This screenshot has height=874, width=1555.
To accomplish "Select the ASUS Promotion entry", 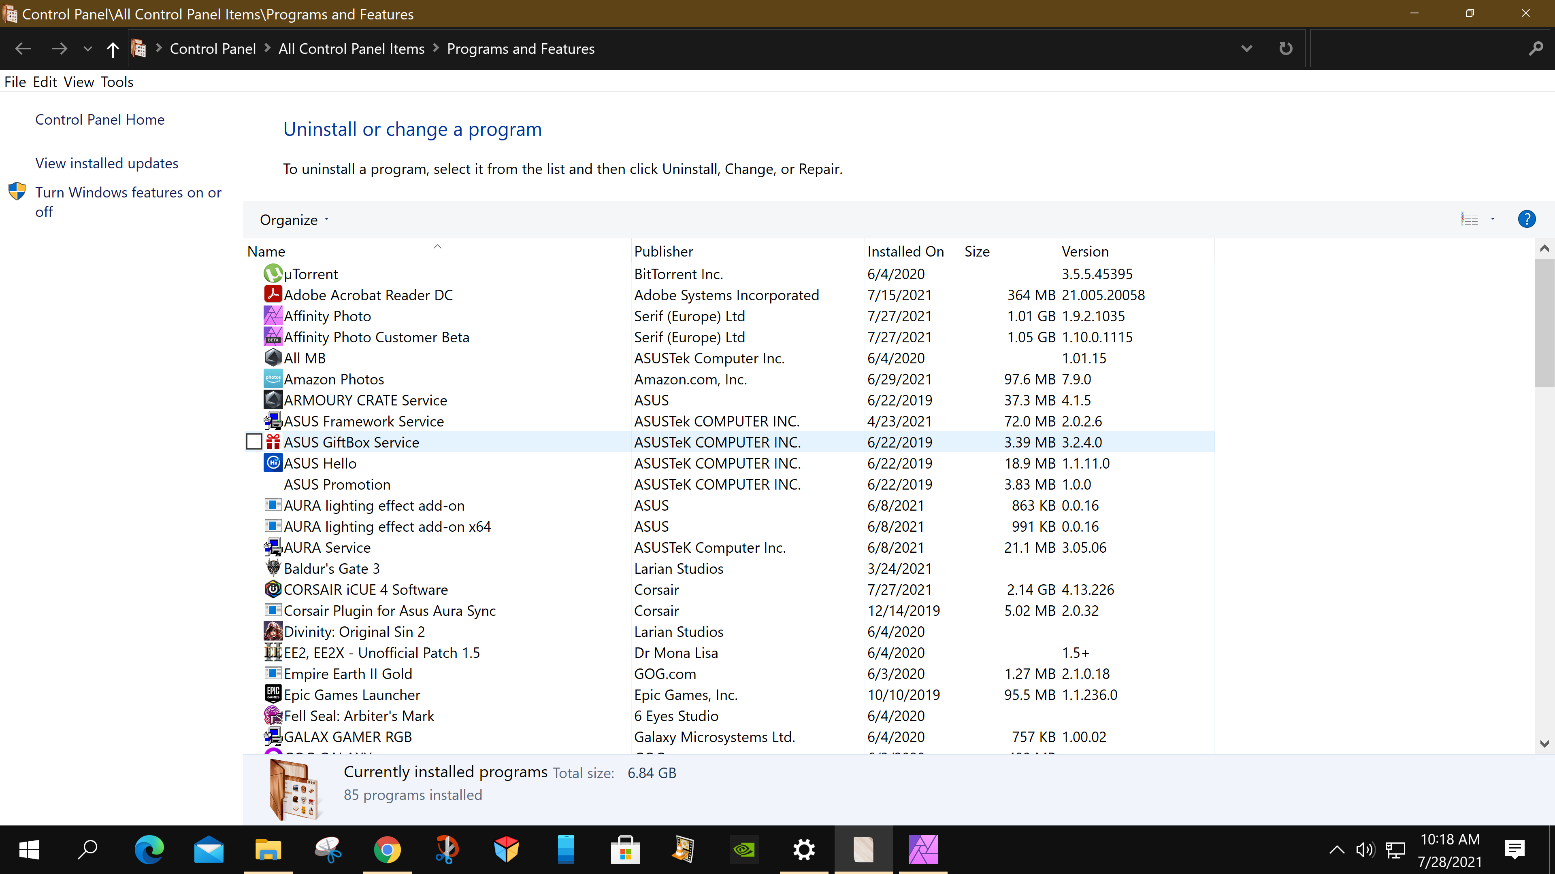I will (729, 484).
